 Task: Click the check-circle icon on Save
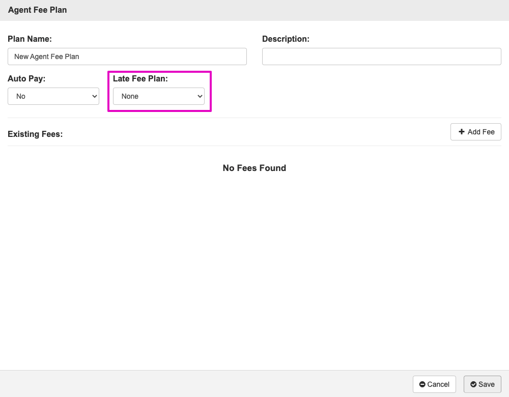(473, 384)
